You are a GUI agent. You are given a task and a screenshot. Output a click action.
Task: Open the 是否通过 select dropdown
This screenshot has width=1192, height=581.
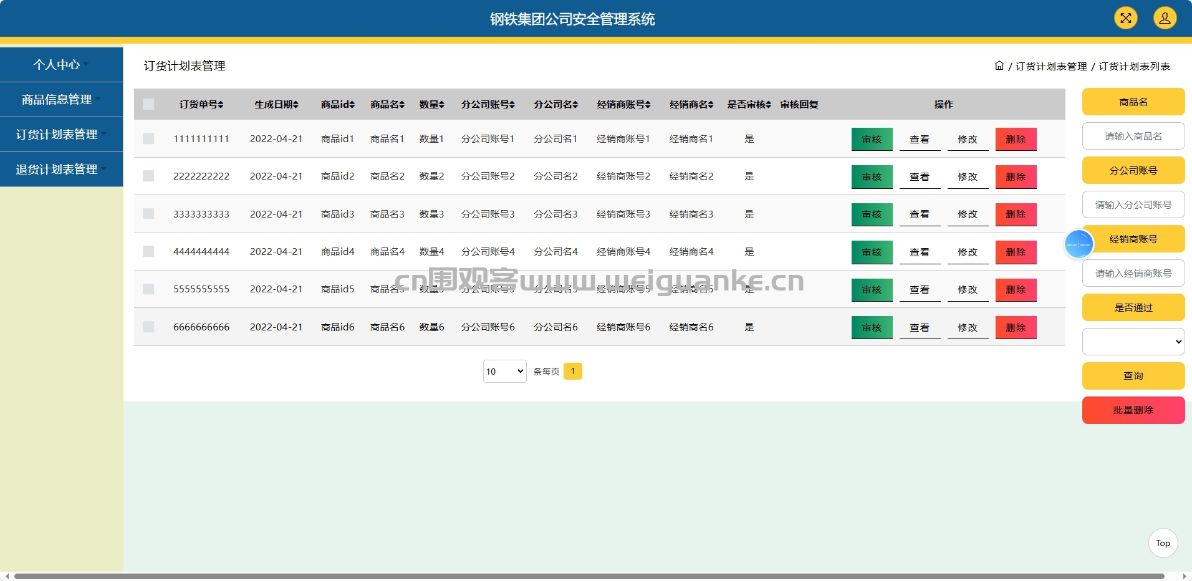tap(1133, 342)
